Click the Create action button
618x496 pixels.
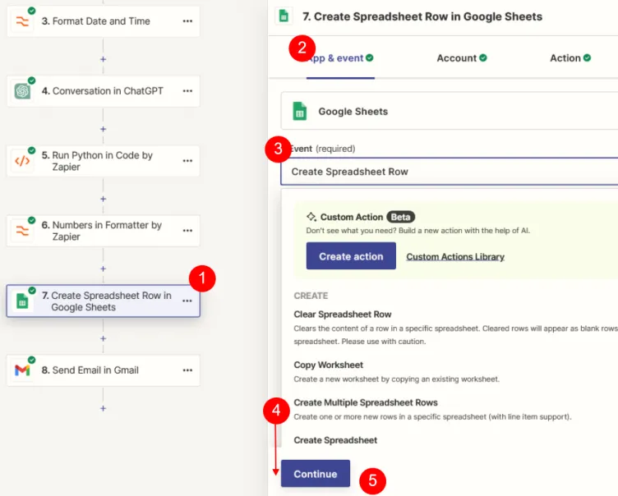351,256
